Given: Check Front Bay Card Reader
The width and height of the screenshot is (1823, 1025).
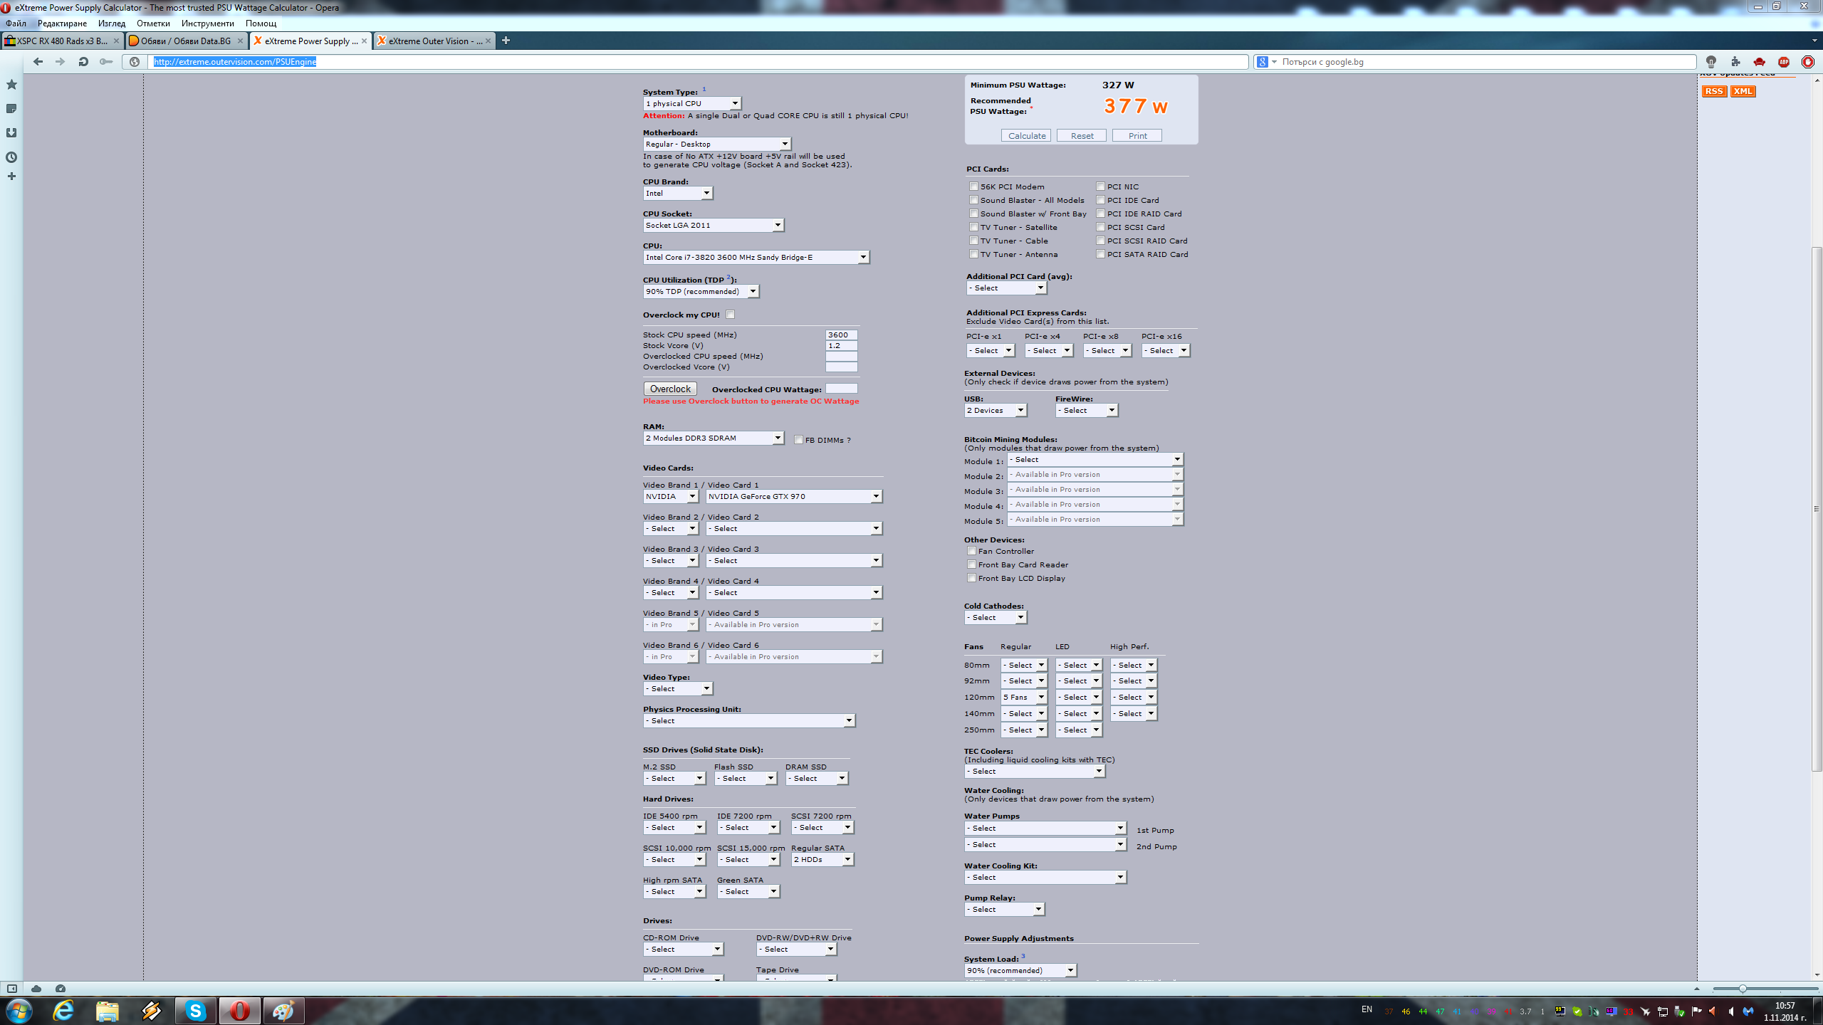Looking at the screenshot, I should [971, 564].
